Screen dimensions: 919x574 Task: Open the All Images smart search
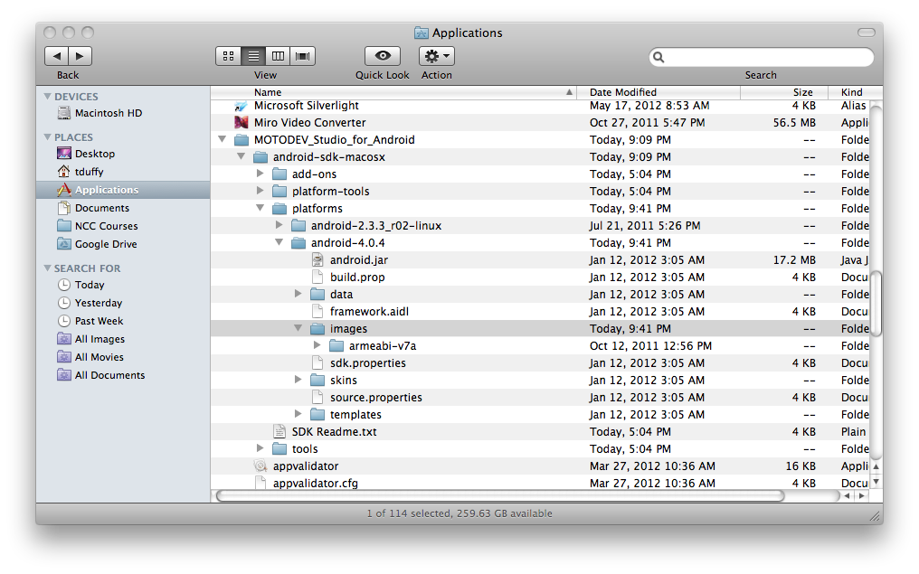coord(90,339)
